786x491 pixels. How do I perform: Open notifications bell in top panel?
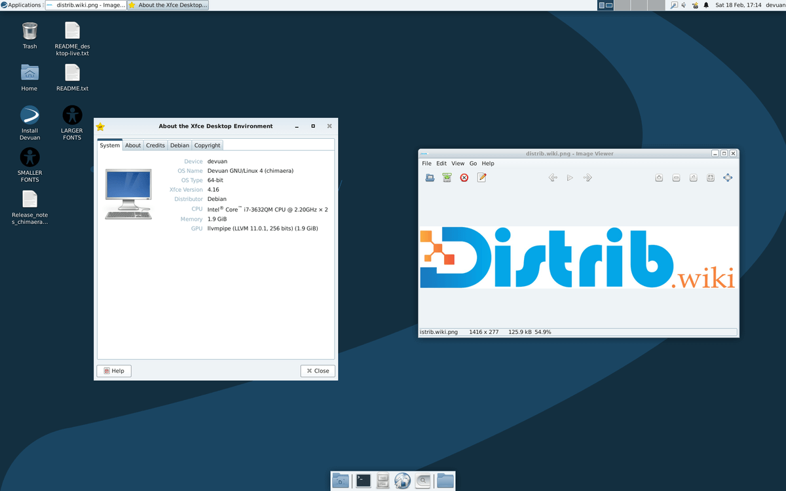pyautogui.click(x=706, y=5)
